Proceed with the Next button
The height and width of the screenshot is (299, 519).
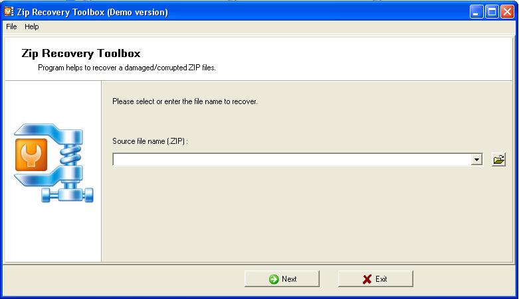(282, 279)
